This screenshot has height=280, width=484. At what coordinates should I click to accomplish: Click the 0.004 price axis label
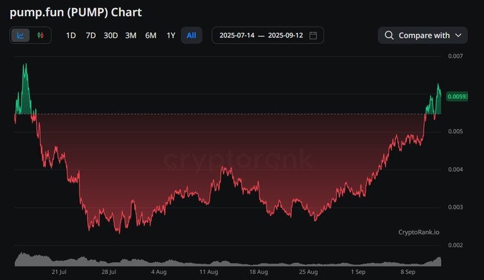click(x=455, y=170)
